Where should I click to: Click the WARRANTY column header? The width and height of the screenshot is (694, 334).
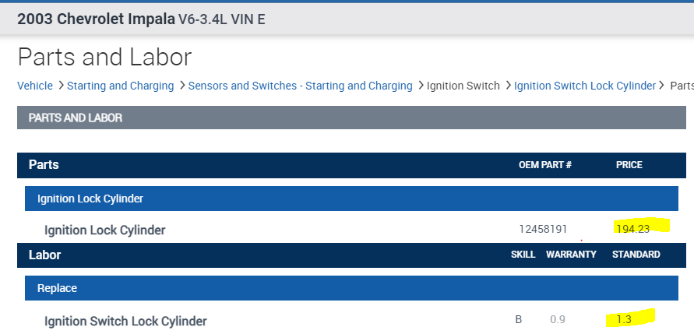[571, 255]
